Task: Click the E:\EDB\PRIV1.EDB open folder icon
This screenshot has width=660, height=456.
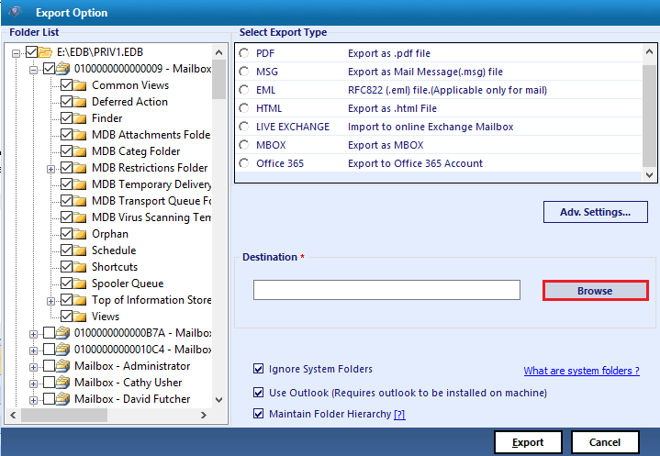Action: pos(45,52)
